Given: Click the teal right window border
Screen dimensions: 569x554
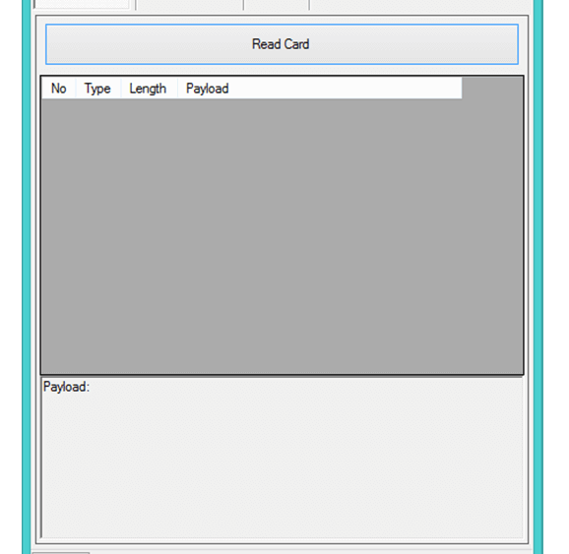Looking at the screenshot, I should point(538,277).
